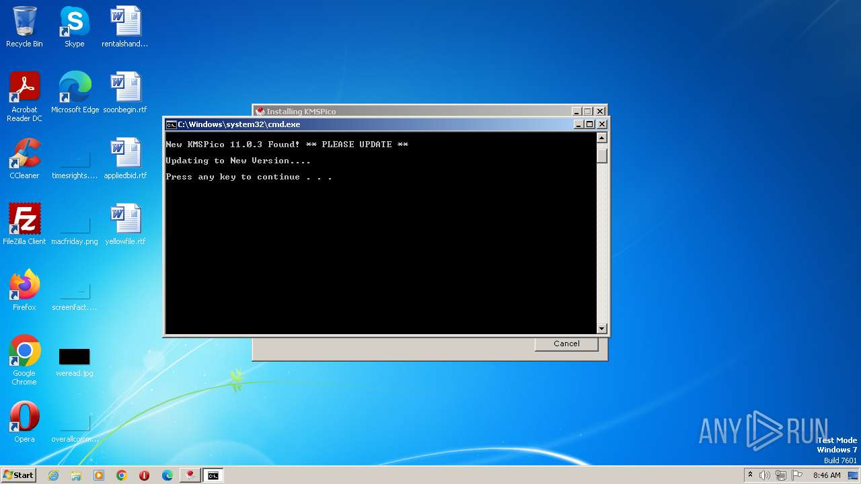Viewport: 861px width, 484px height.
Task: Select the timesrights desktop file
Action: [75, 161]
